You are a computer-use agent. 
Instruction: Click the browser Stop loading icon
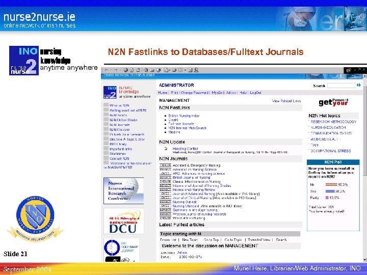coord(126,70)
